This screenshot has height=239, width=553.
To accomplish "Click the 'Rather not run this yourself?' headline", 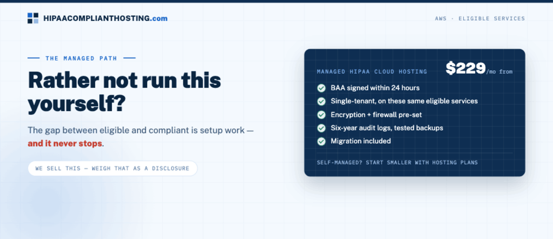I will (124, 92).
